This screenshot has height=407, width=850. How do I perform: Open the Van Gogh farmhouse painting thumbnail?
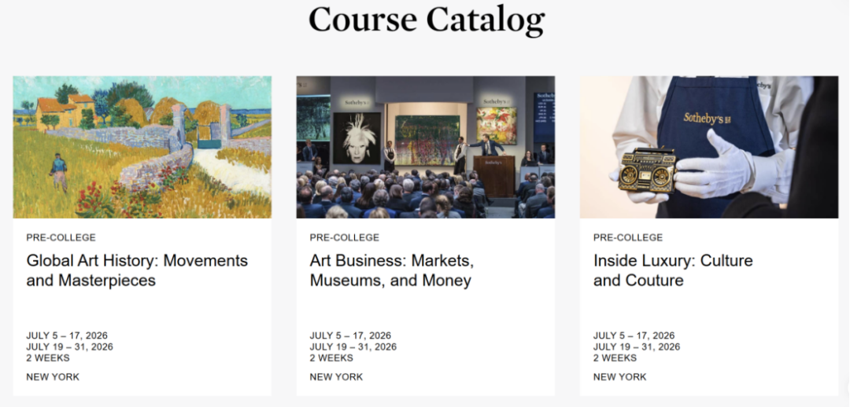click(142, 147)
